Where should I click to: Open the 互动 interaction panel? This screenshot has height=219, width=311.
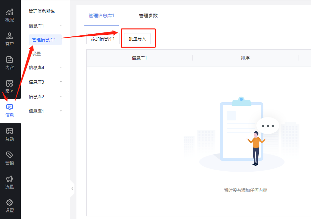click(10, 135)
